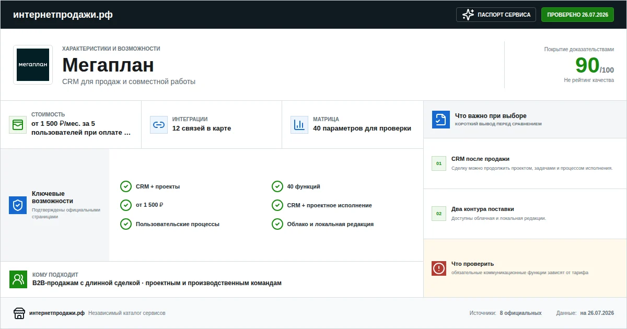The height and width of the screenshot is (329, 627).
Task: Click the label CRM + проектное исполнение
Action: (x=330, y=205)
